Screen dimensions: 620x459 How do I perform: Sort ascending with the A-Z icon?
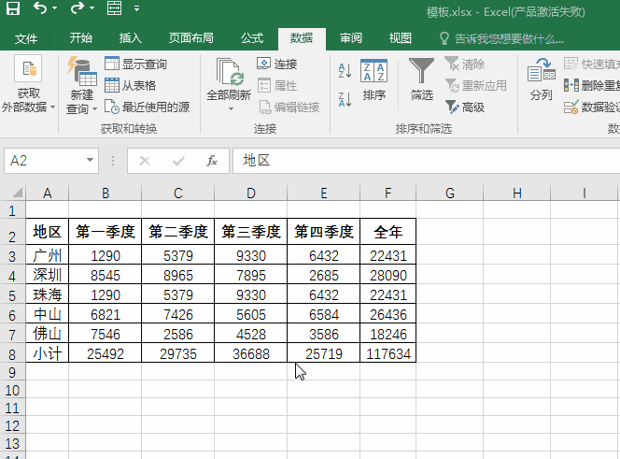coord(344,71)
